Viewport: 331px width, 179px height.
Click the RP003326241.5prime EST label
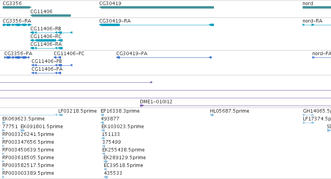[28, 134]
